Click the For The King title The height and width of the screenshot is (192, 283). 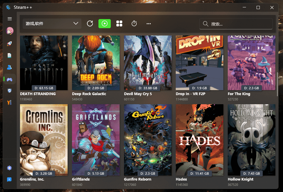click(x=239, y=94)
